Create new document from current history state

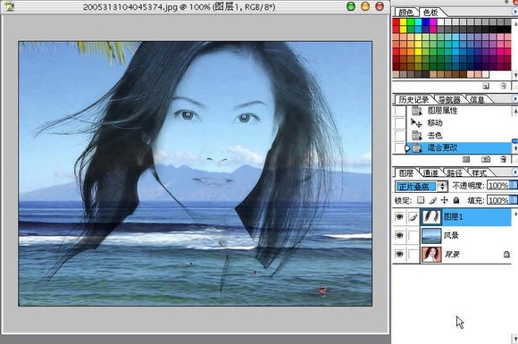pyautogui.click(x=466, y=159)
